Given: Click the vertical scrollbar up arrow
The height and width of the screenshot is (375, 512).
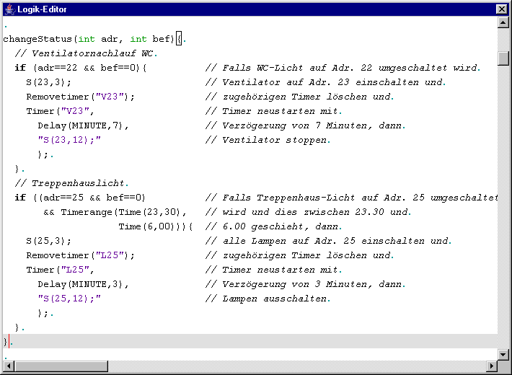Looking at the screenshot, I should (x=503, y=23).
